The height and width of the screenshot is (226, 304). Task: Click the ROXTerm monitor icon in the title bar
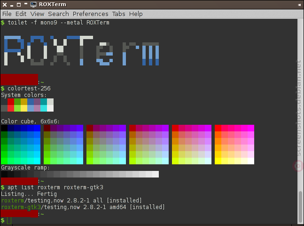pos(33,4)
